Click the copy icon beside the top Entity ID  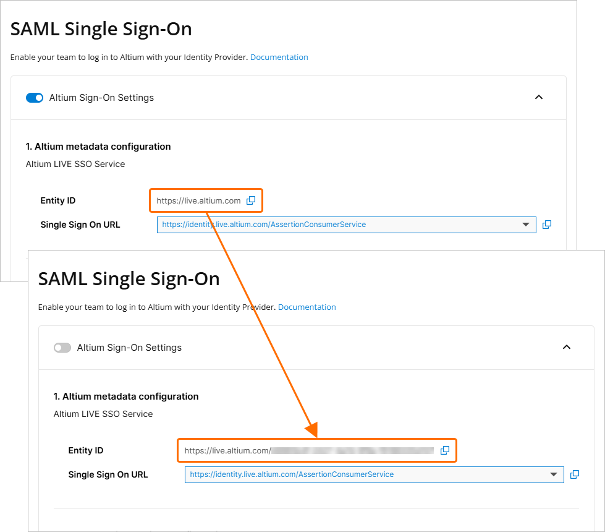251,200
